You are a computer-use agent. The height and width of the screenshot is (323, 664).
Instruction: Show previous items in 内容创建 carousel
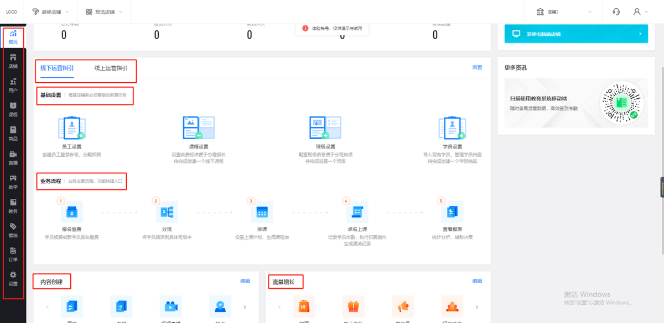pyautogui.click(x=47, y=307)
